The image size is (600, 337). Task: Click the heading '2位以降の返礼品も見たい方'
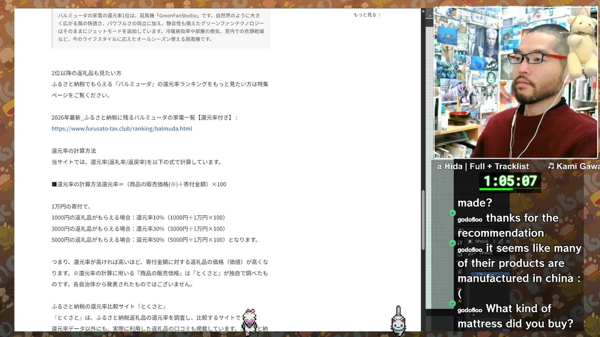[x=86, y=73]
